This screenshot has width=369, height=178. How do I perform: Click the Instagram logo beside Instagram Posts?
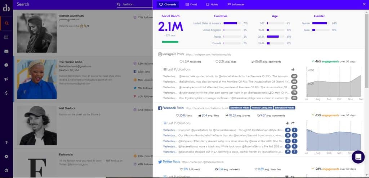coord(160,54)
